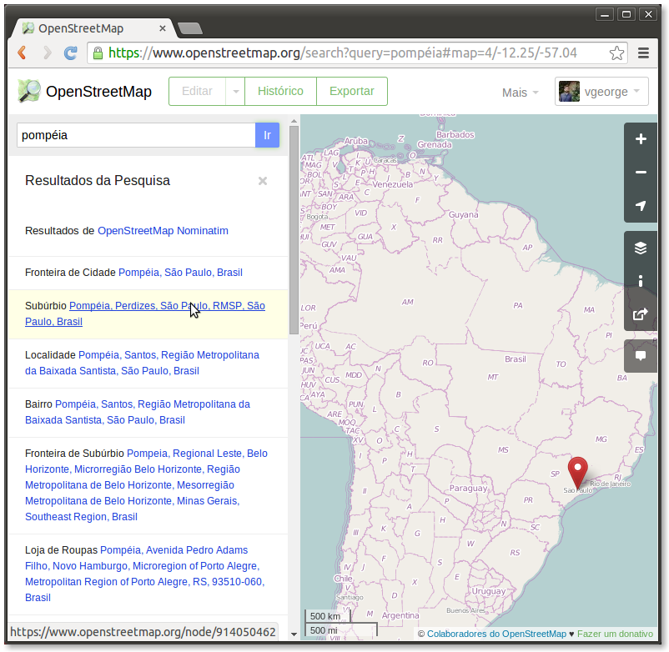The width and height of the screenshot is (669, 652).
Task: Click Colaboradores do OpenStreetMap link
Action: pos(496,634)
